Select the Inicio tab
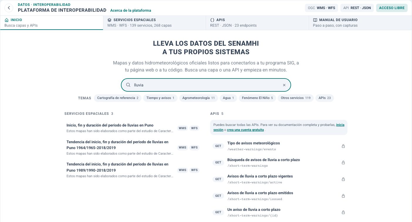Viewport: 412px width, 222px height. 51,23
